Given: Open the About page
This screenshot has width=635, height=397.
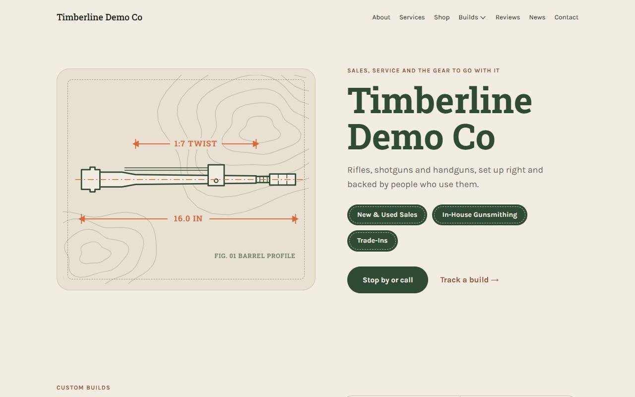Looking at the screenshot, I should 381,17.
